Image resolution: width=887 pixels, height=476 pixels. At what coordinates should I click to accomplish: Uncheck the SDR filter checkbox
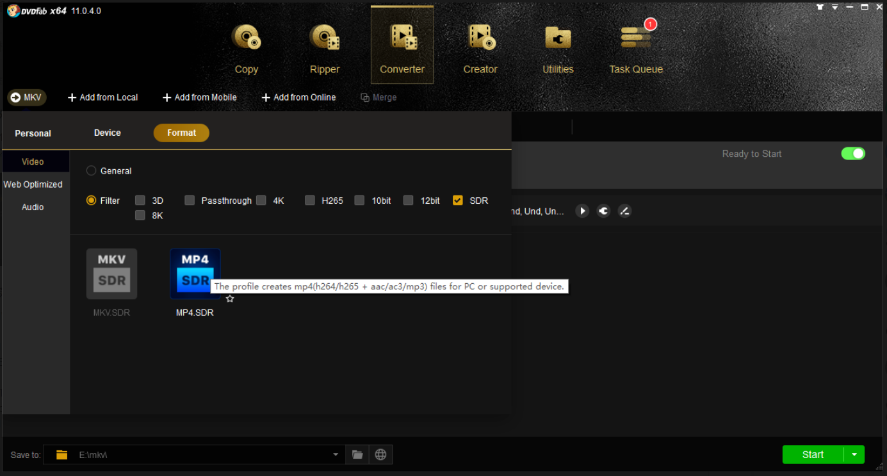click(457, 201)
